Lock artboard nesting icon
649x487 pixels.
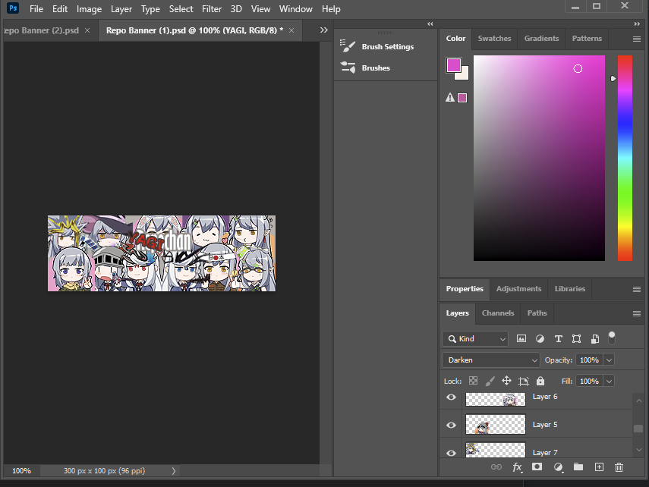(524, 381)
